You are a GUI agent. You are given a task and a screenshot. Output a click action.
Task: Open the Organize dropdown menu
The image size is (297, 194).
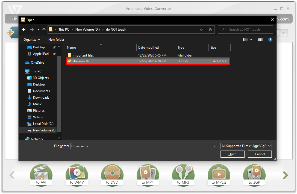32,40
